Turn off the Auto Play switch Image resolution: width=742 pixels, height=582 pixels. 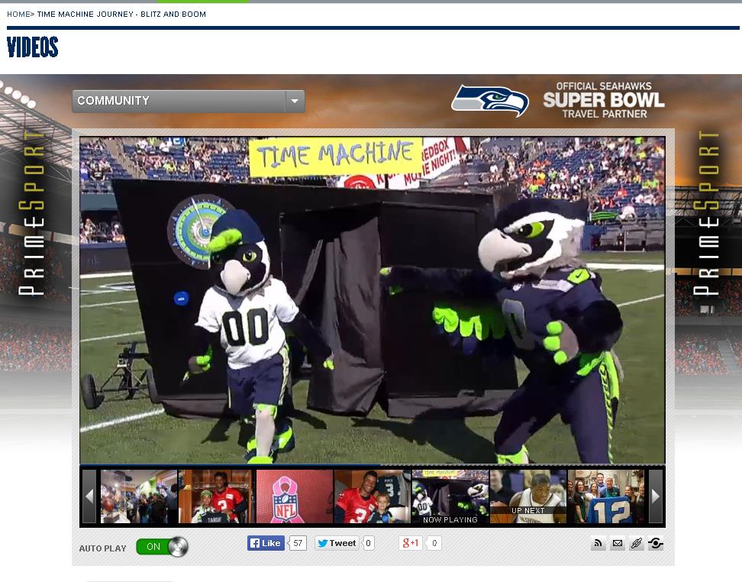pos(162,546)
